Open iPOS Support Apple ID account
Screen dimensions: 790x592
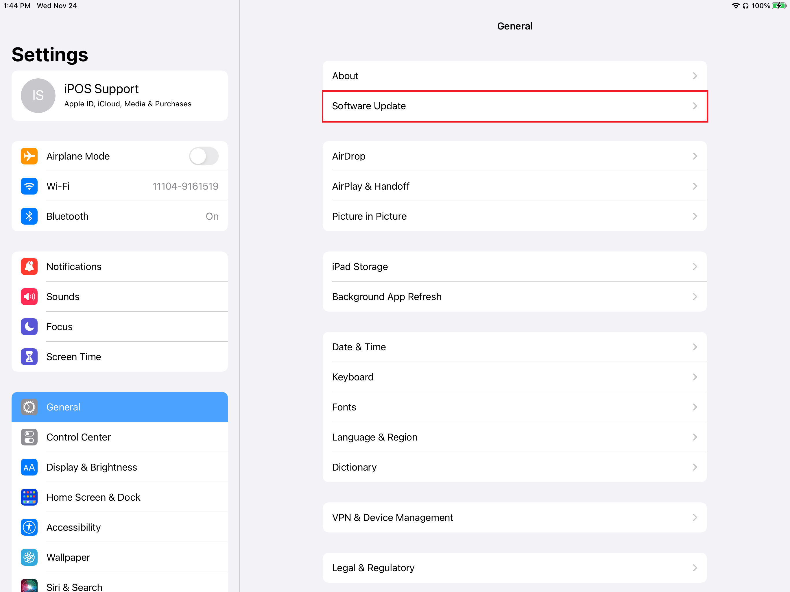pyautogui.click(x=120, y=95)
